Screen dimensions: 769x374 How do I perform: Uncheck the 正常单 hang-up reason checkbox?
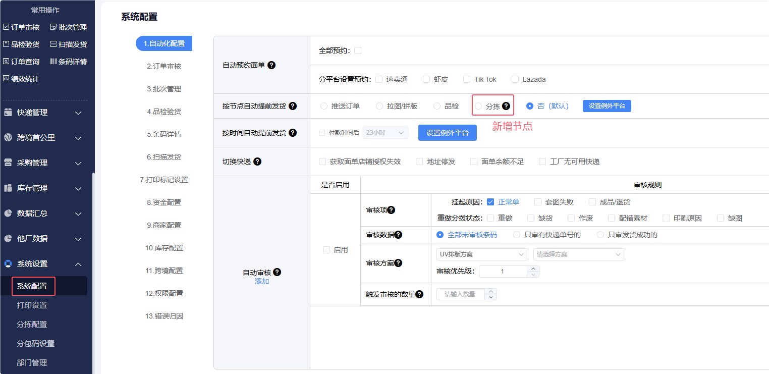[490, 202]
